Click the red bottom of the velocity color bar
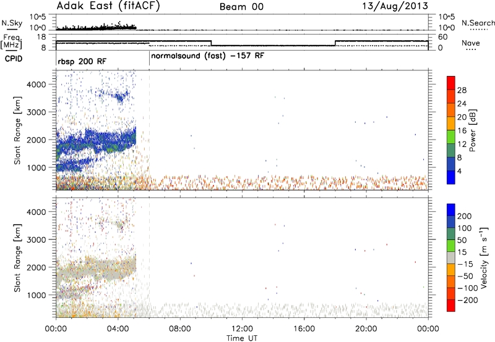This screenshot has height=342, width=495. click(451, 306)
